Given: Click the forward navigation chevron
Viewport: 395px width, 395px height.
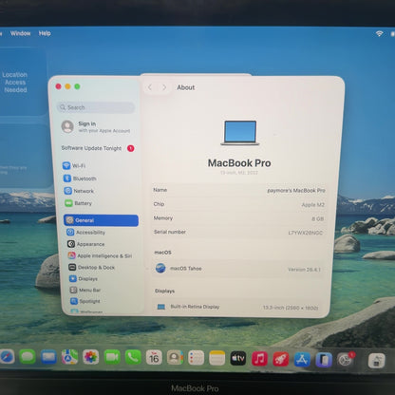Looking at the screenshot, I should (x=164, y=87).
